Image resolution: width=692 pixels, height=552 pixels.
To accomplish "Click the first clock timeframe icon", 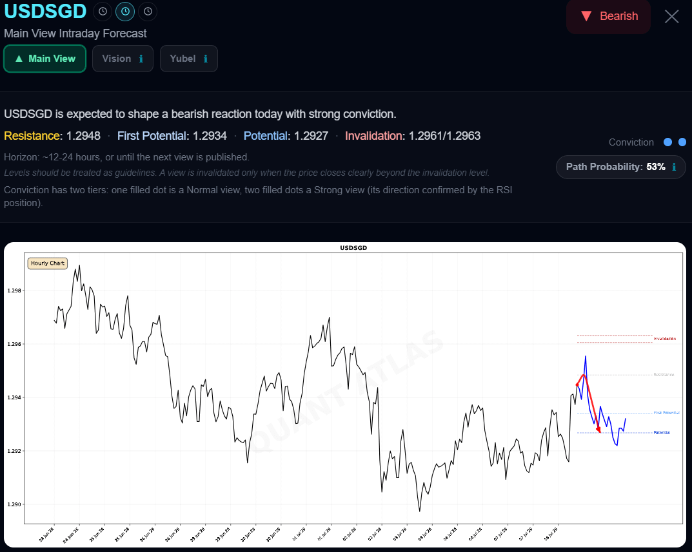I will (x=103, y=12).
